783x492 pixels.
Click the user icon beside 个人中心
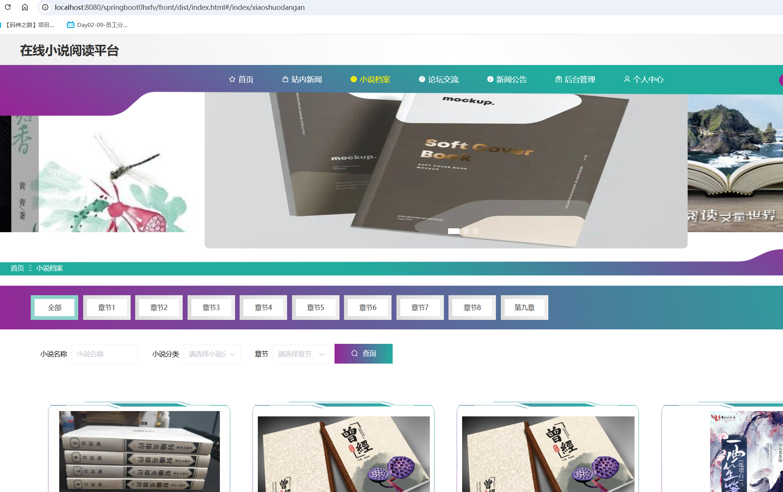pyautogui.click(x=627, y=79)
